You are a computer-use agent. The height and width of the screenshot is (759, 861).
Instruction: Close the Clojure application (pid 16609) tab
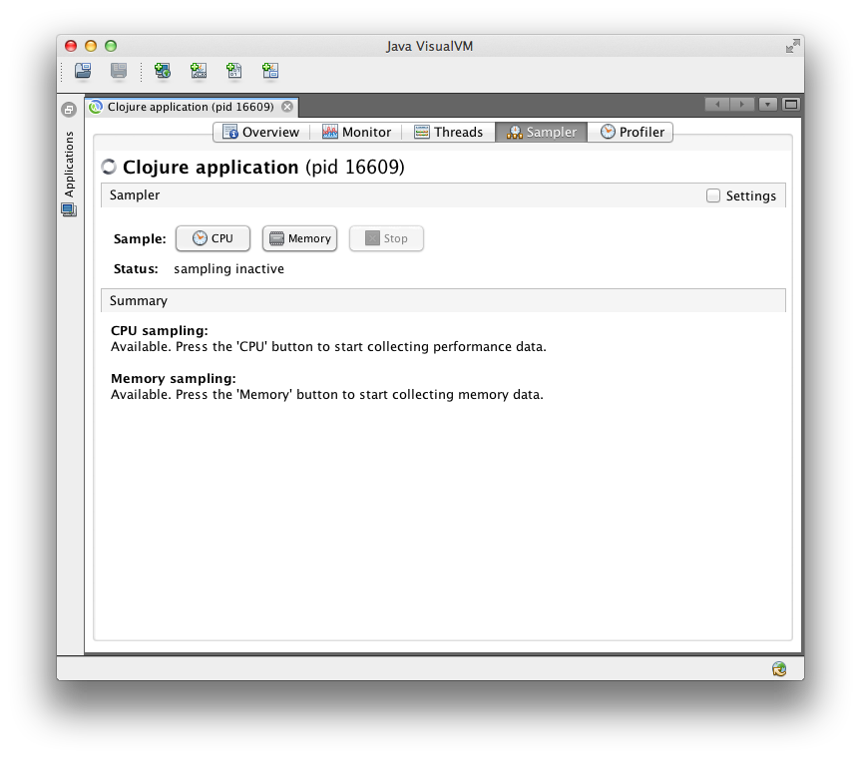pos(287,107)
